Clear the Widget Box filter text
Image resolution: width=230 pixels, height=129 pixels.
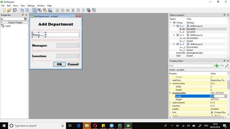tap(26, 19)
